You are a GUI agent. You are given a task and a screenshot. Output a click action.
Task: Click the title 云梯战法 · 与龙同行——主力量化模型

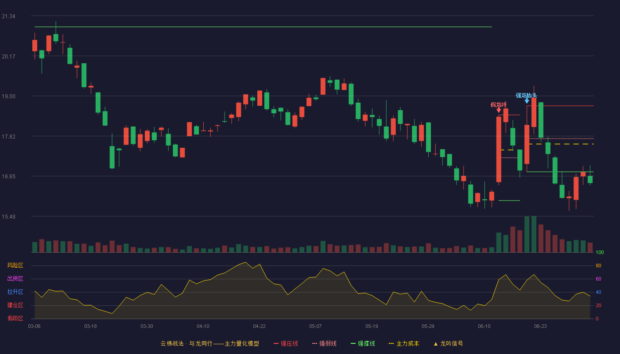209,343
